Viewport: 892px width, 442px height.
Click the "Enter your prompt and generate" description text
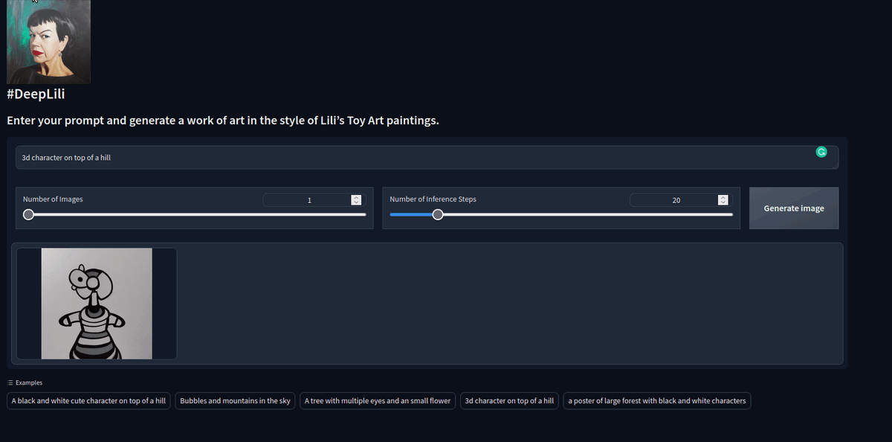point(223,120)
